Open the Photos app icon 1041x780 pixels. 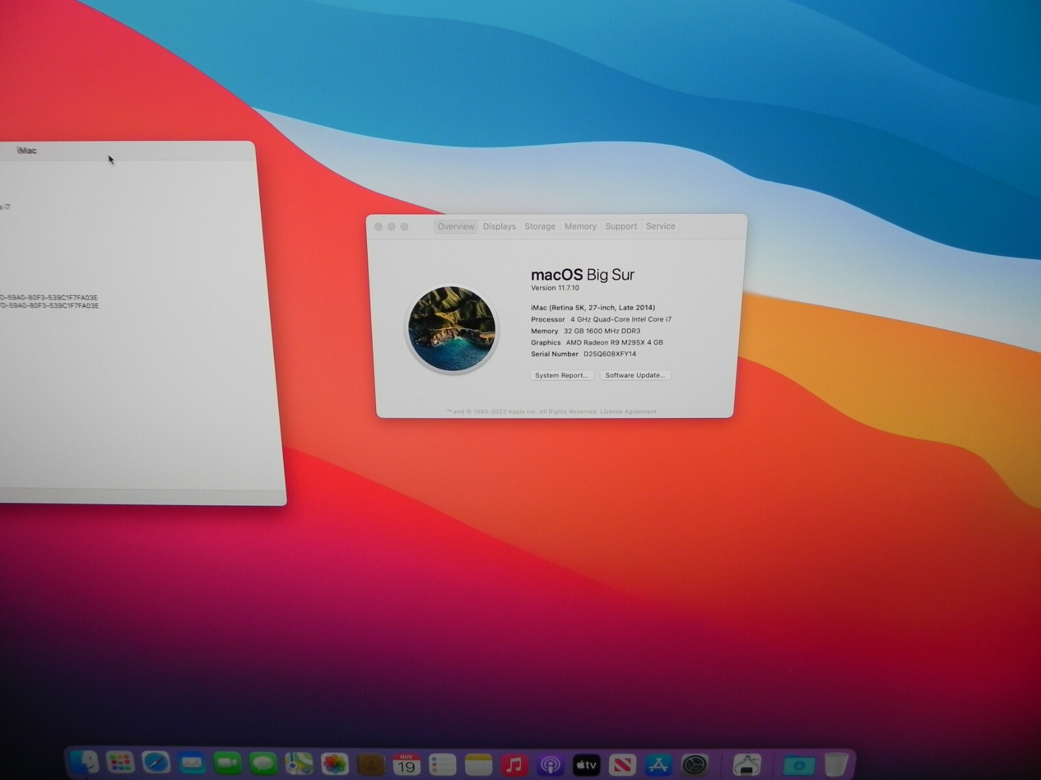point(335,764)
